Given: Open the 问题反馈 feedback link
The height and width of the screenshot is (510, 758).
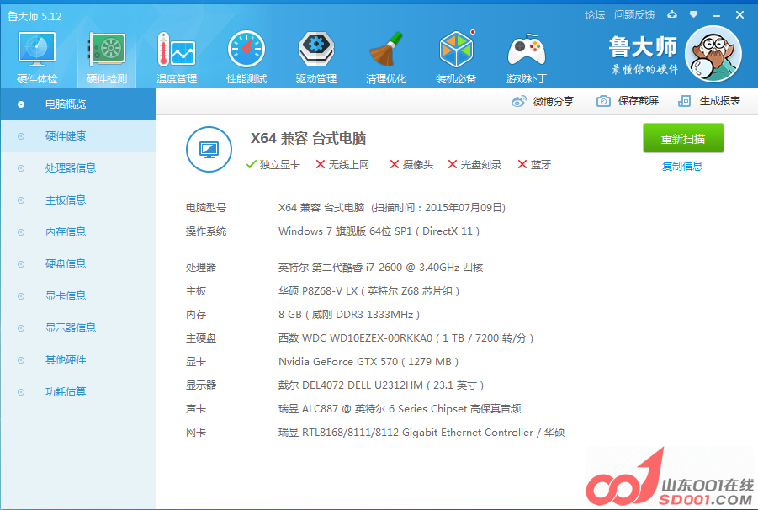Looking at the screenshot, I should [634, 15].
